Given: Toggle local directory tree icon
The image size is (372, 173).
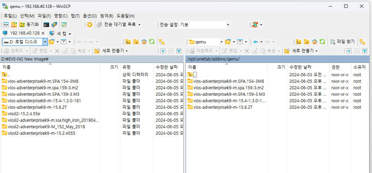Looking at the screenshot, I should pos(162,42).
